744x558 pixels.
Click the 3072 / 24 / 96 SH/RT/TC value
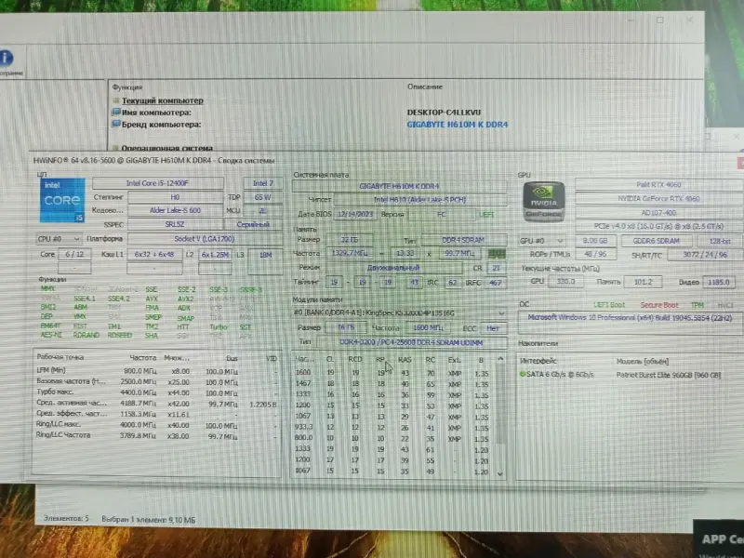(x=705, y=255)
